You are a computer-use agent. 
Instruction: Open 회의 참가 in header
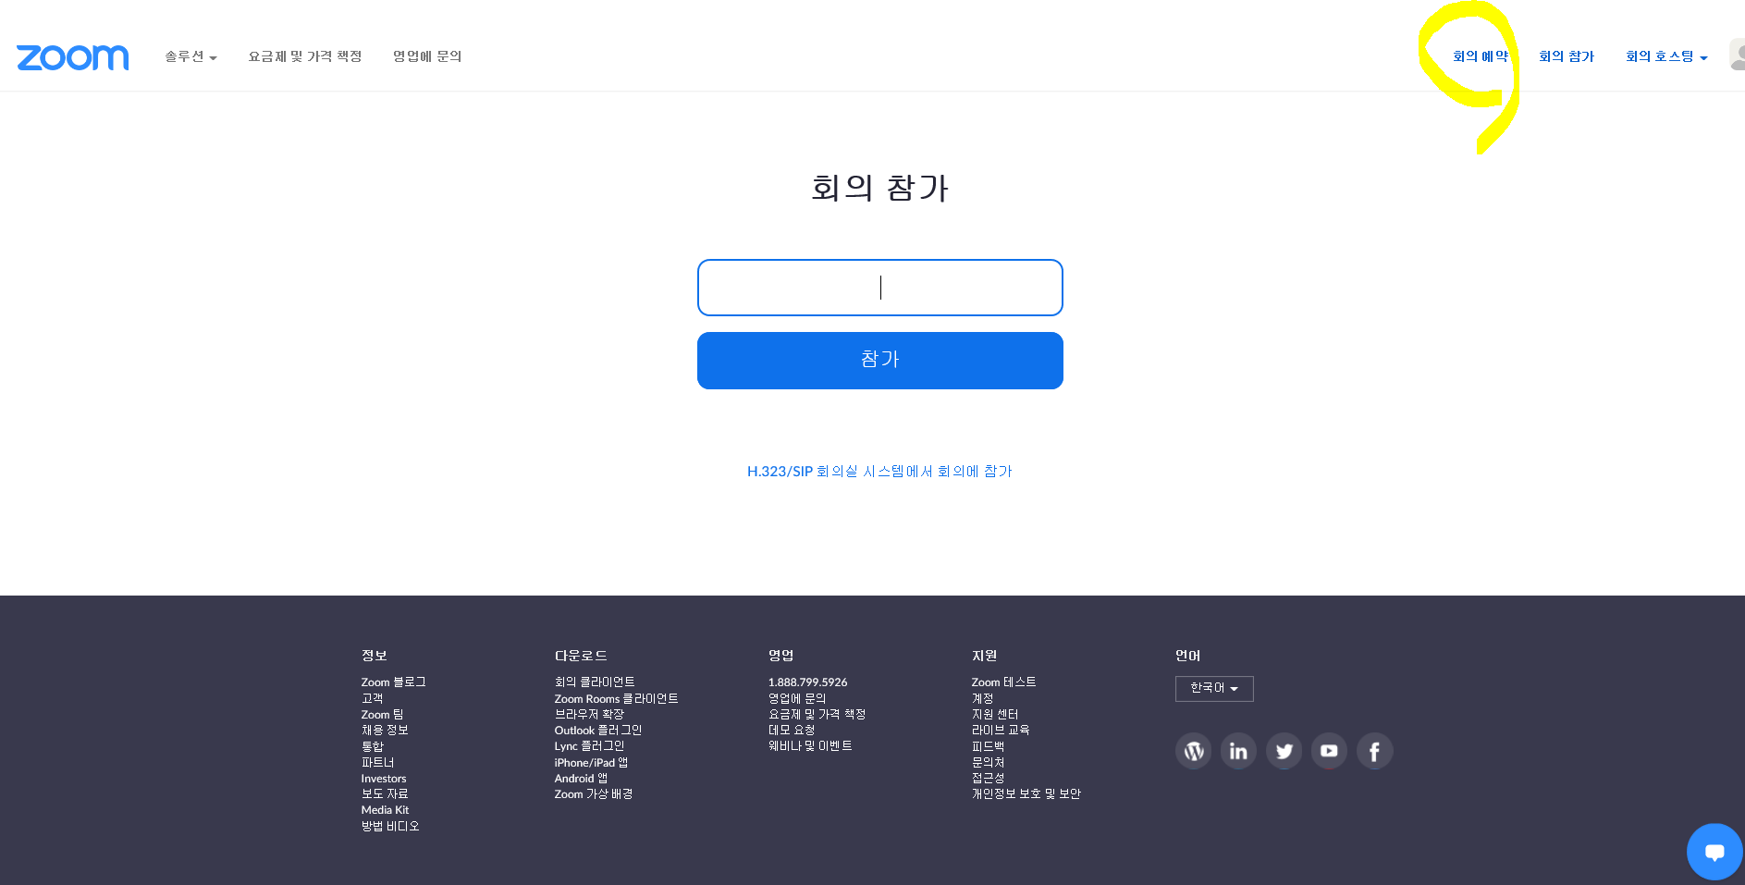pos(1567,56)
